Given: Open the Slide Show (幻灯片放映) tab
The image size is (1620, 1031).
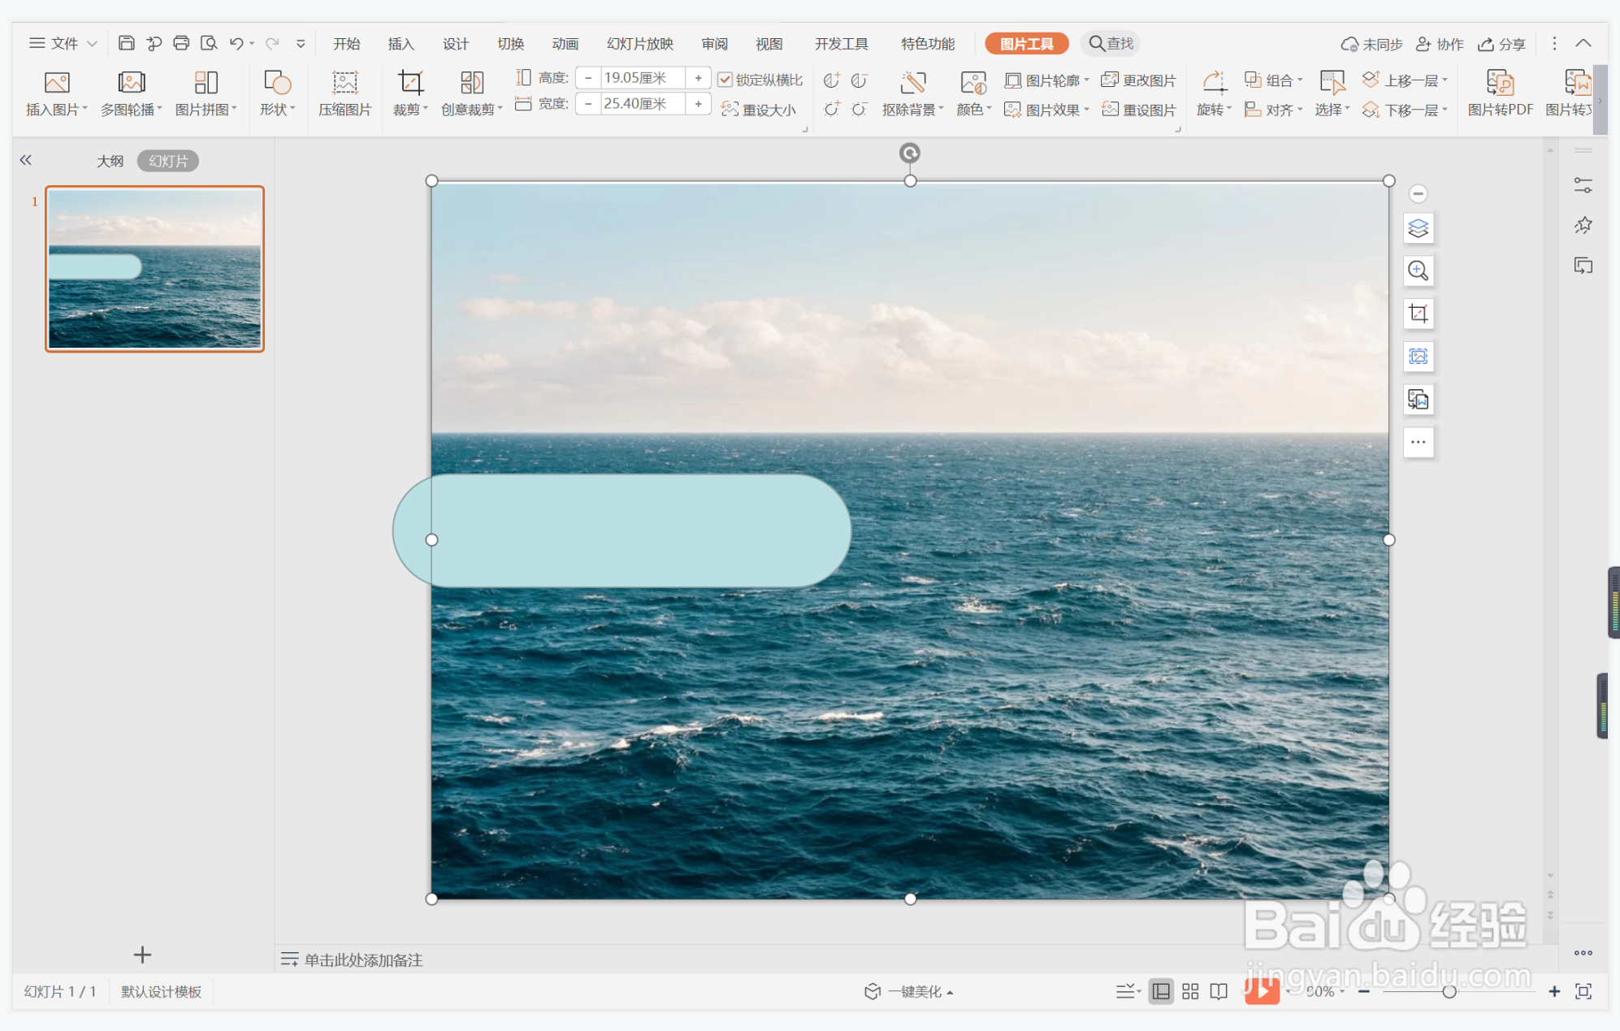Looking at the screenshot, I should point(640,43).
